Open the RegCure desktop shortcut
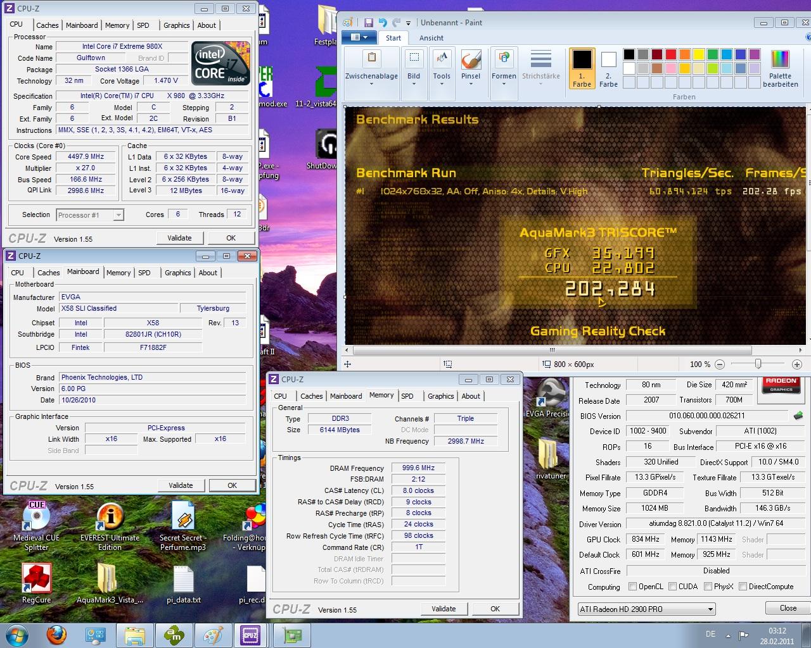 click(x=36, y=583)
